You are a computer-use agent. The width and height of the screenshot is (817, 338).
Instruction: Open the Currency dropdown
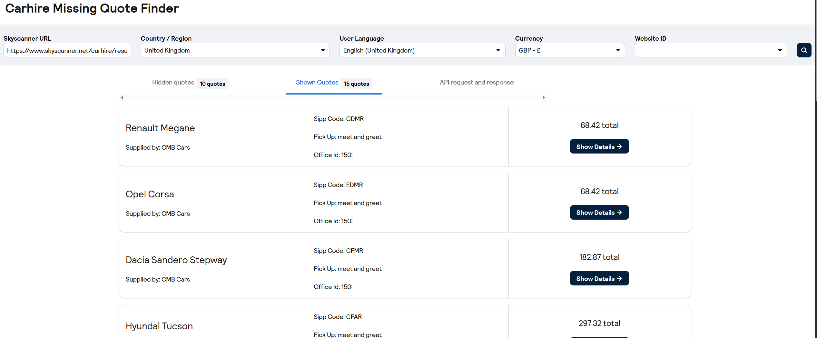pyautogui.click(x=570, y=50)
